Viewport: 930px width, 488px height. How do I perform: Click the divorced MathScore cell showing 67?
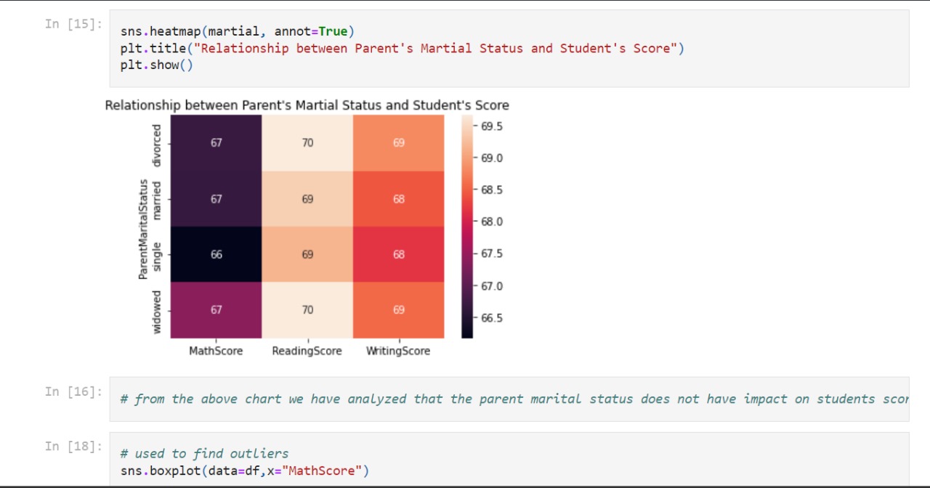click(x=217, y=143)
